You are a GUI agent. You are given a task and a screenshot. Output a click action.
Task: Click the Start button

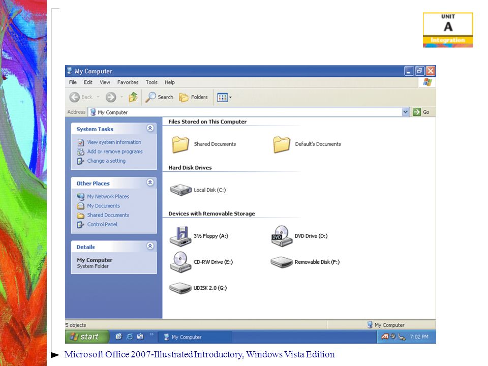click(87, 337)
